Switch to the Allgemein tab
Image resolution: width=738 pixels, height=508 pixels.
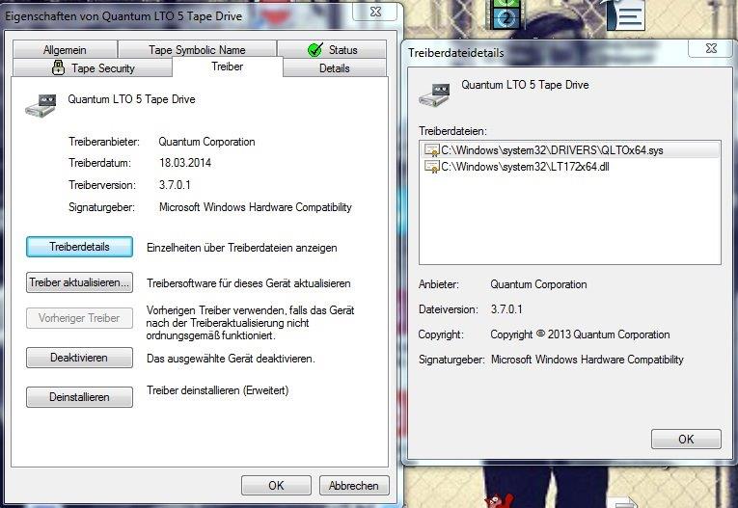click(x=65, y=49)
